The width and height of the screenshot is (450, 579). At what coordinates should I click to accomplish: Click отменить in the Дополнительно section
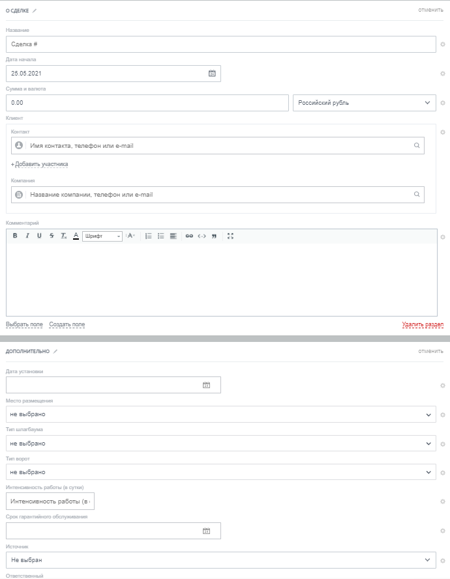pos(430,351)
